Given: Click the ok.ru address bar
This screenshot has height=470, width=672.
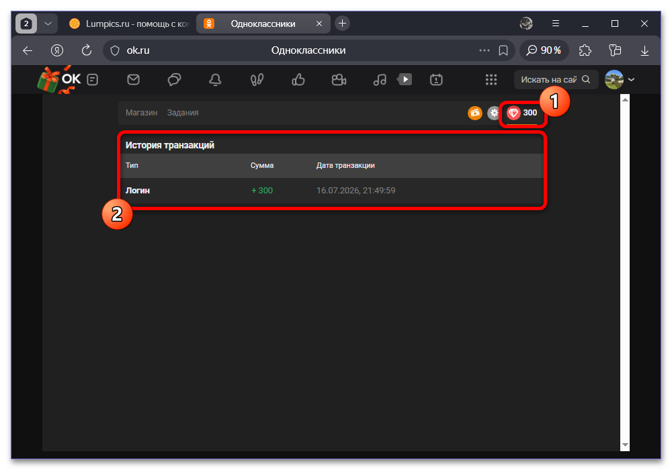Looking at the screenshot, I should click(308, 50).
